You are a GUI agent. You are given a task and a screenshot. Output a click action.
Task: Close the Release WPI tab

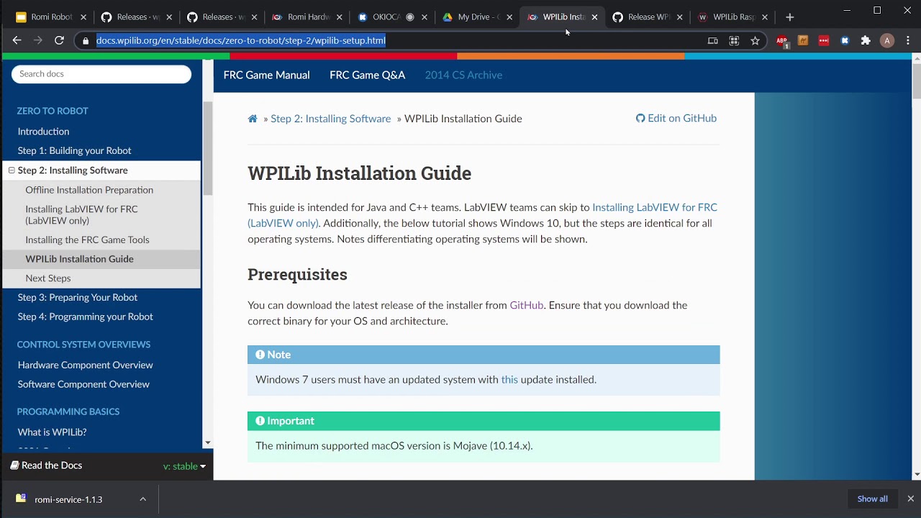pos(679,17)
